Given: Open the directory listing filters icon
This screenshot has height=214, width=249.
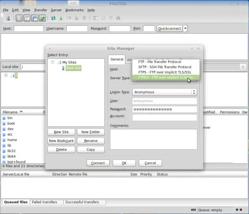Looking at the screenshot, I should 95,18.
